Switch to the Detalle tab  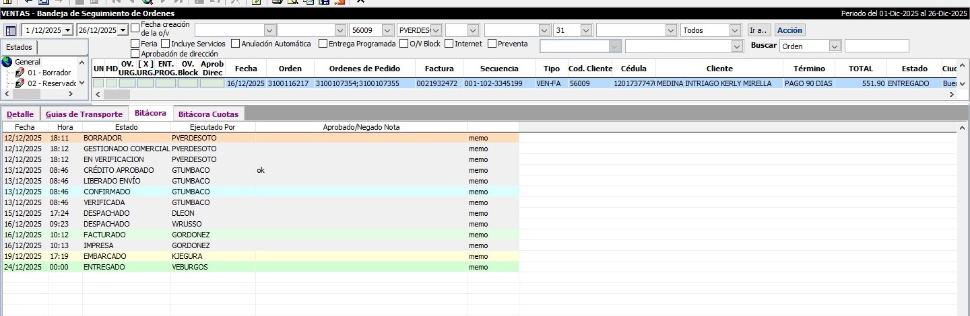pyautogui.click(x=20, y=114)
